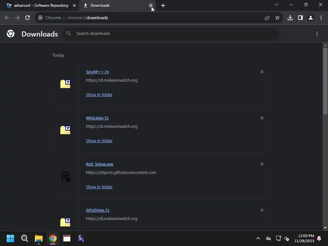328x246 pixels.
Task: Open the clock showing 12:00 PM
Action: [x=304, y=238]
